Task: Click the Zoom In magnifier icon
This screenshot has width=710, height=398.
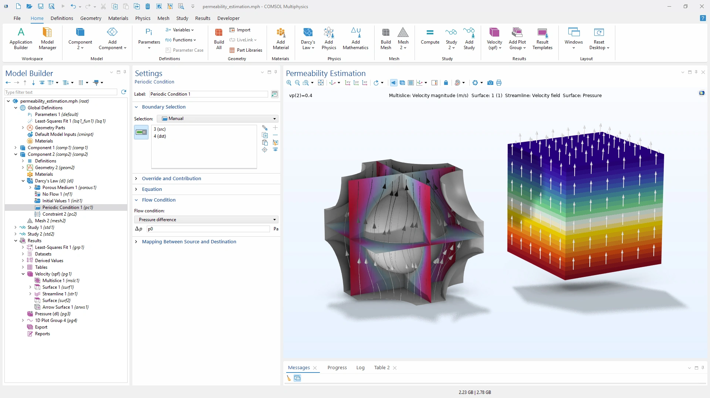Action: 289,83
